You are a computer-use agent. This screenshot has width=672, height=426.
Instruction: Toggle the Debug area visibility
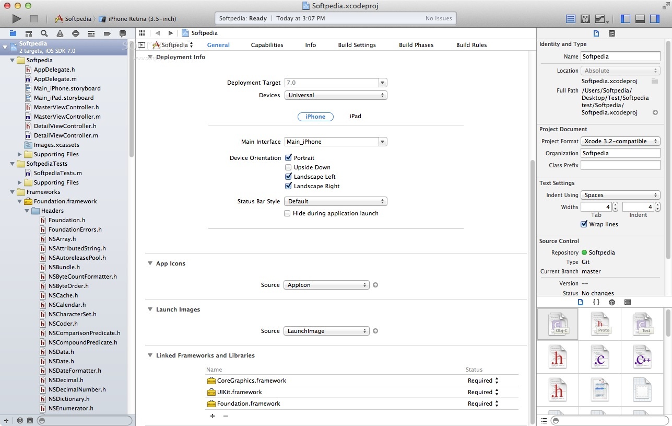click(640, 19)
